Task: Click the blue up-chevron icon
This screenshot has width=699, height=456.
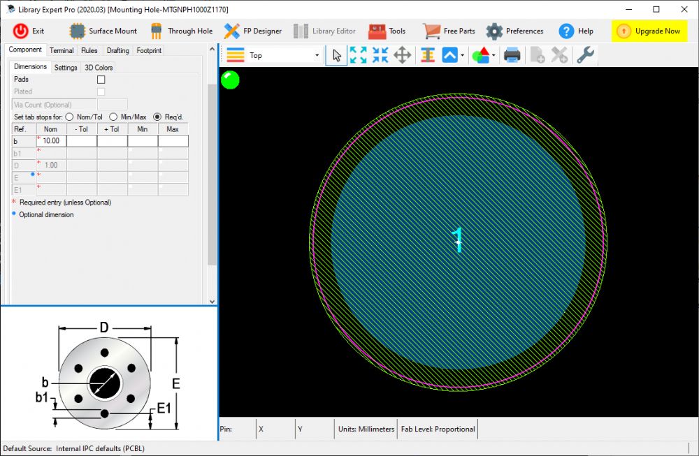Action: (x=449, y=55)
